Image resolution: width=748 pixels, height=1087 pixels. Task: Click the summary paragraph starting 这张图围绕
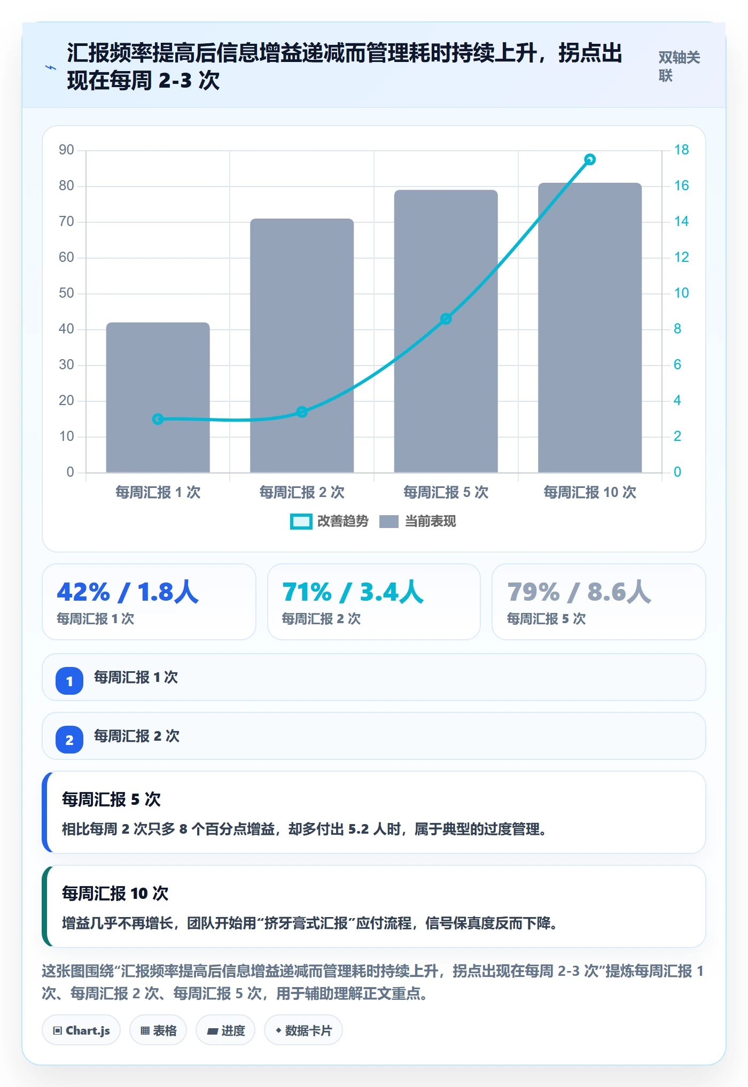[373, 982]
